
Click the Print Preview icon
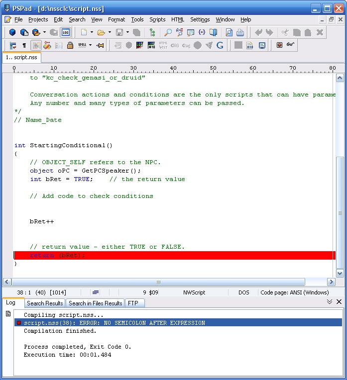point(229,32)
